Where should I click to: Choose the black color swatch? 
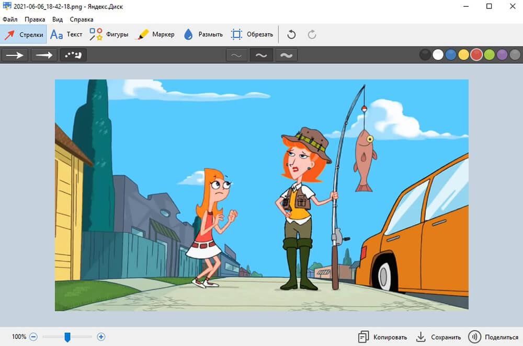pos(425,55)
